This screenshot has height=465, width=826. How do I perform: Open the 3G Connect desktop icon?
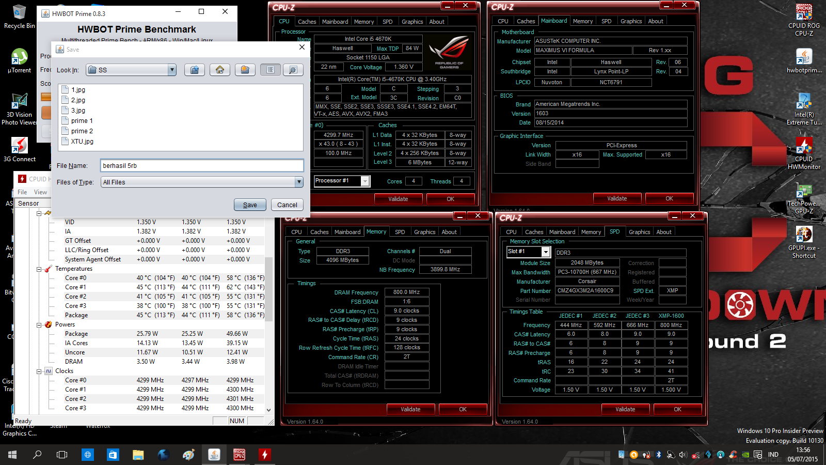coord(19,149)
